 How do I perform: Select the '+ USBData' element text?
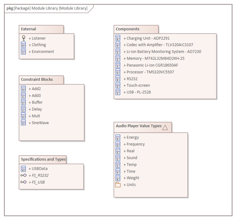38,169
